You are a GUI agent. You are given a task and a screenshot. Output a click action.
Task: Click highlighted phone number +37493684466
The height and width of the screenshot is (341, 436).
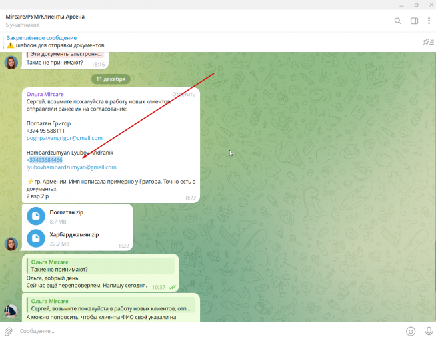45,160
